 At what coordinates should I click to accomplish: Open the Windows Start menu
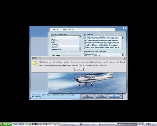coord(6,124)
